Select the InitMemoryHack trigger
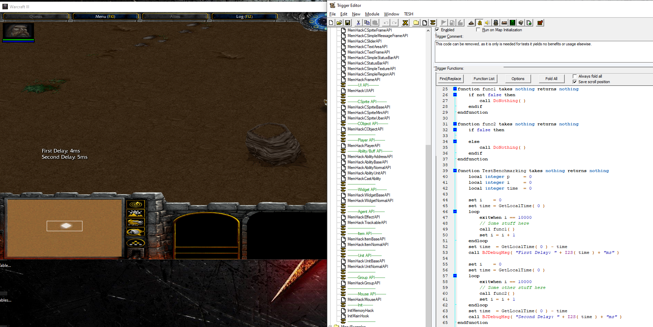The height and width of the screenshot is (327, 653). tap(360, 311)
